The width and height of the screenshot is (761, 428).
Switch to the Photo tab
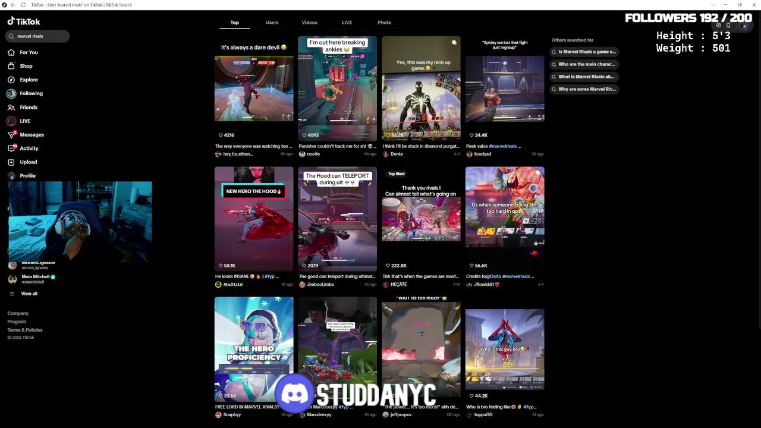(384, 23)
